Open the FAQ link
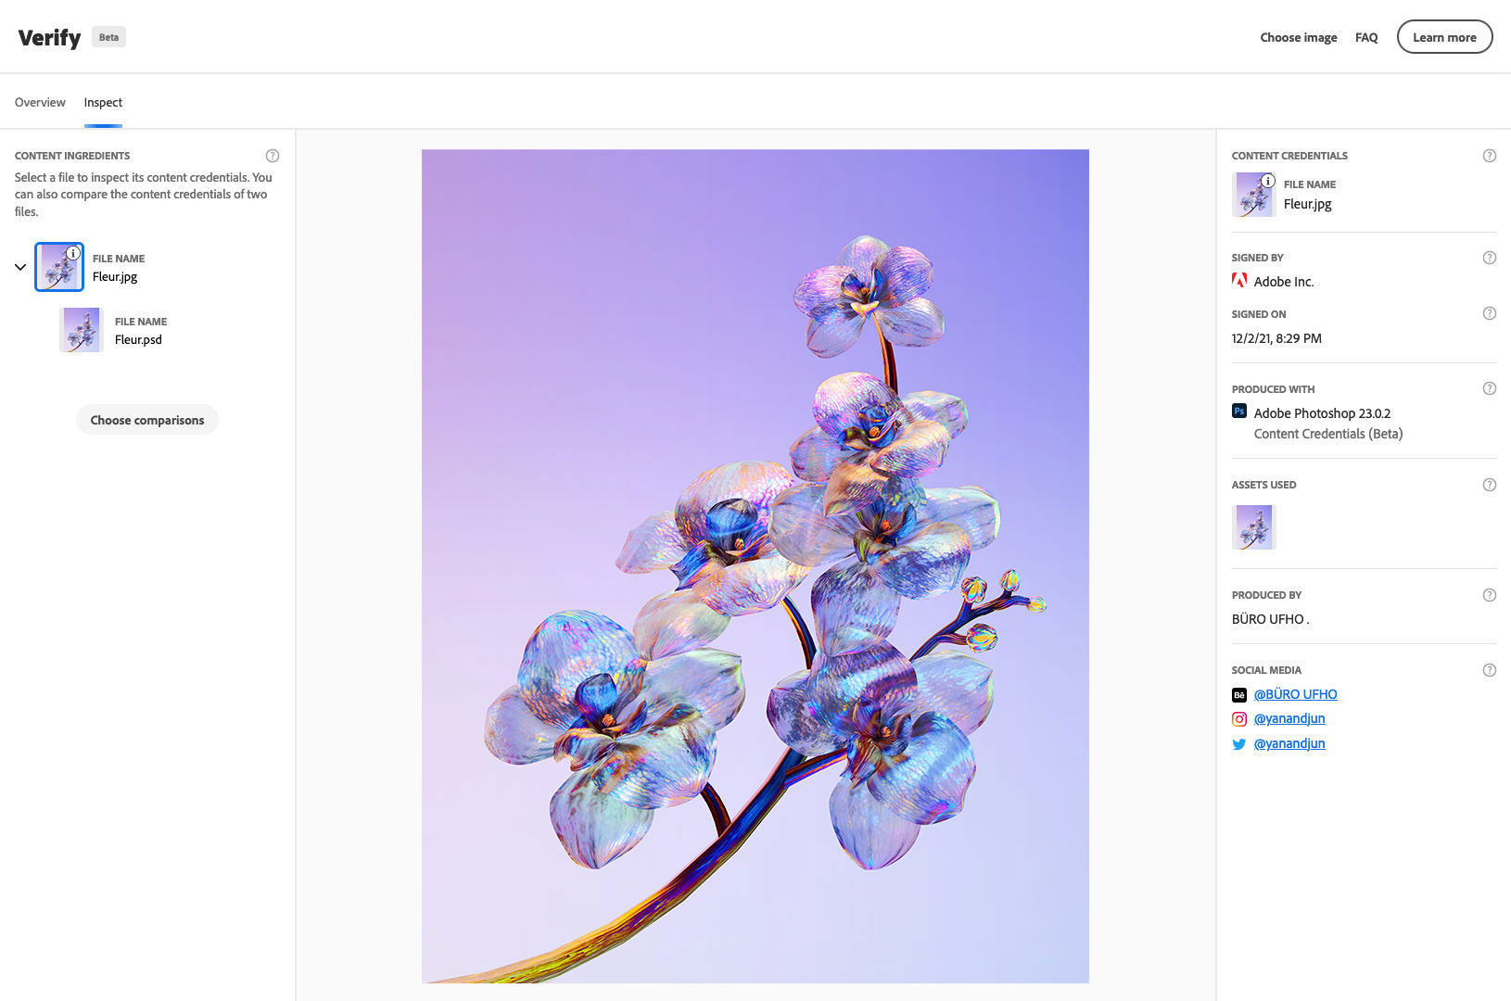The image size is (1511, 1001). [x=1366, y=37]
